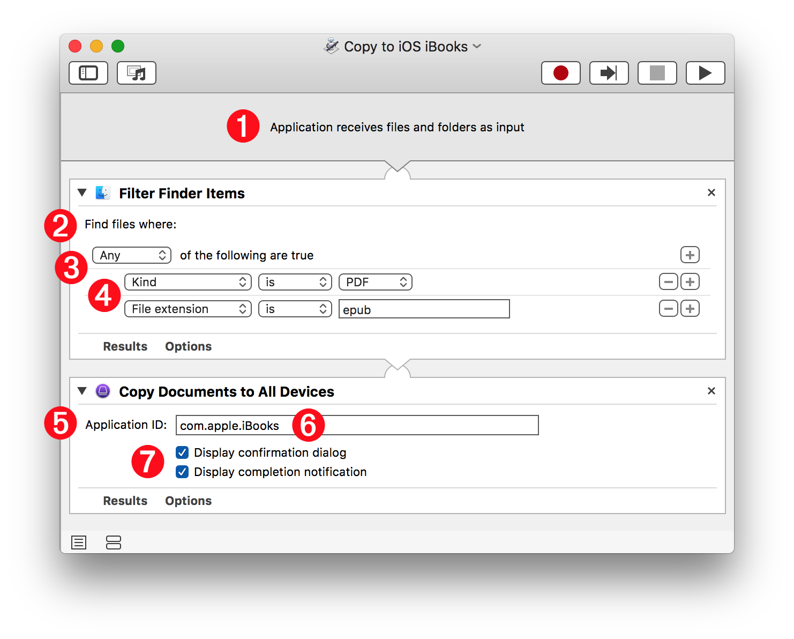The height and width of the screenshot is (639, 794).
Task: Toggle the library sidebar button
Action: point(88,73)
